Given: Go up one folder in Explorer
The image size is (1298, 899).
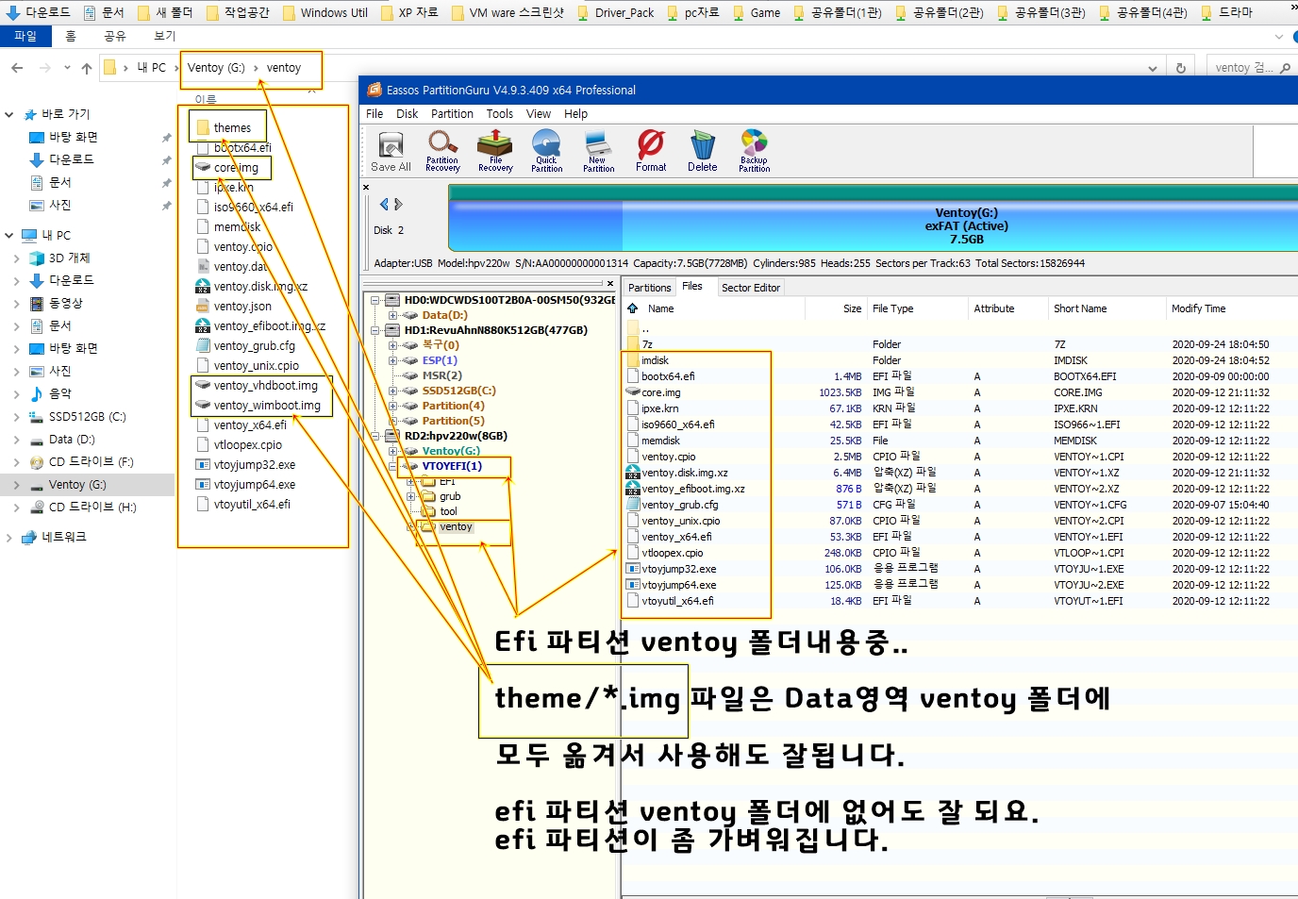Looking at the screenshot, I should [x=87, y=68].
